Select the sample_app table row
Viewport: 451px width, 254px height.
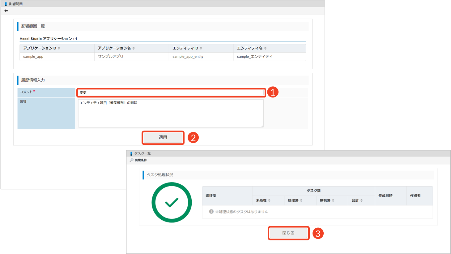(163, 57)
